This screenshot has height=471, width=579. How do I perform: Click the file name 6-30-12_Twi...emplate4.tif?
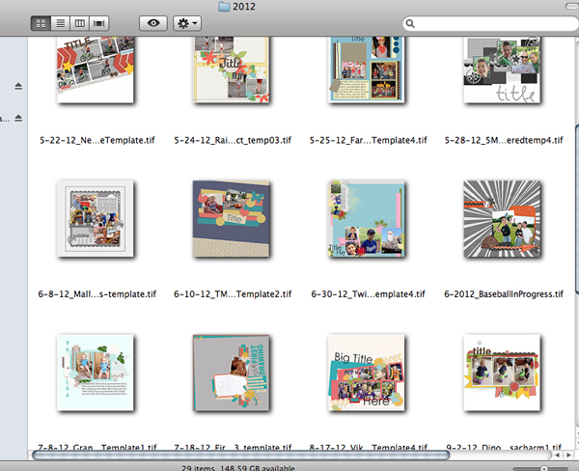(x=369, y=294)
